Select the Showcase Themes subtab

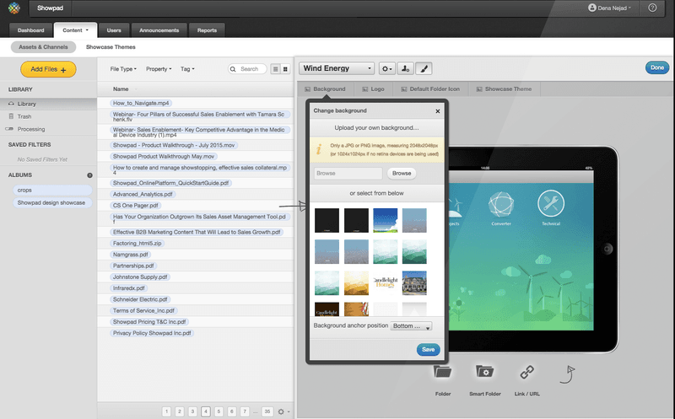coord(111,47)
